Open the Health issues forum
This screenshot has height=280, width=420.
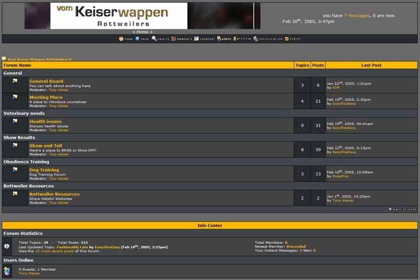click(45, 122)
